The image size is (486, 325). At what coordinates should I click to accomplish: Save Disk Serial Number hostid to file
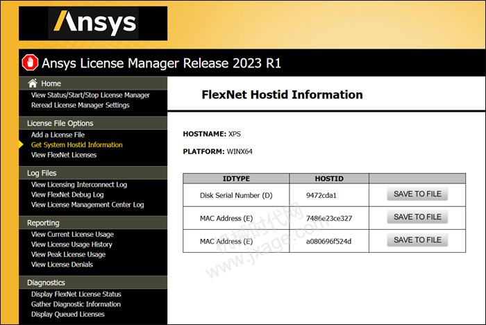417,194
